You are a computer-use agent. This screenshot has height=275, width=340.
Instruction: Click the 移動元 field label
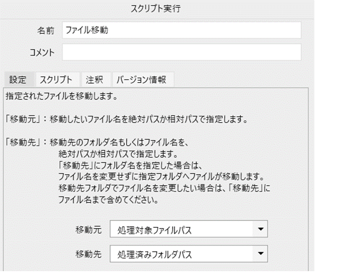(88, 230)
